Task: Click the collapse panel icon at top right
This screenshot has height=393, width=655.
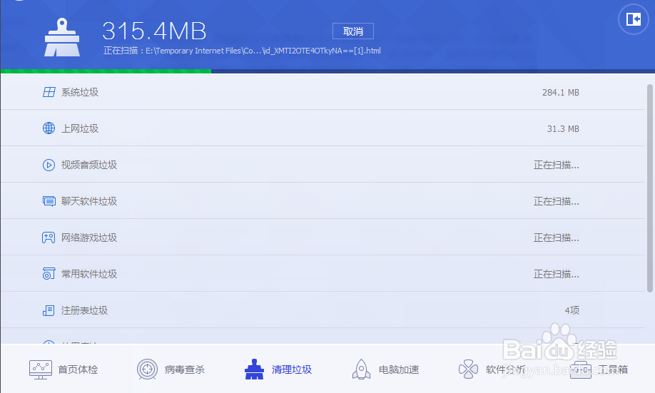Action: tap(634, 19)
